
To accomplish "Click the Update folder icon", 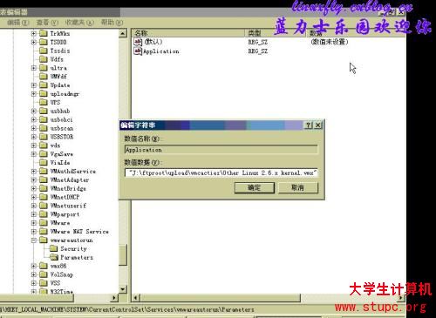I will click(44, 85).
